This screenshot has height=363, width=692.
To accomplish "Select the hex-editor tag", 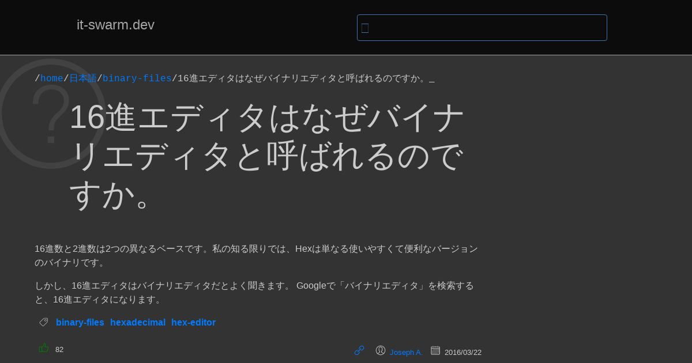I will 193,322.
